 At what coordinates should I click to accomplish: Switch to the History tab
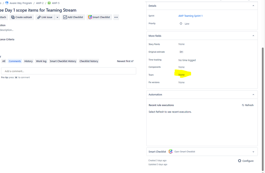(28, 61)
